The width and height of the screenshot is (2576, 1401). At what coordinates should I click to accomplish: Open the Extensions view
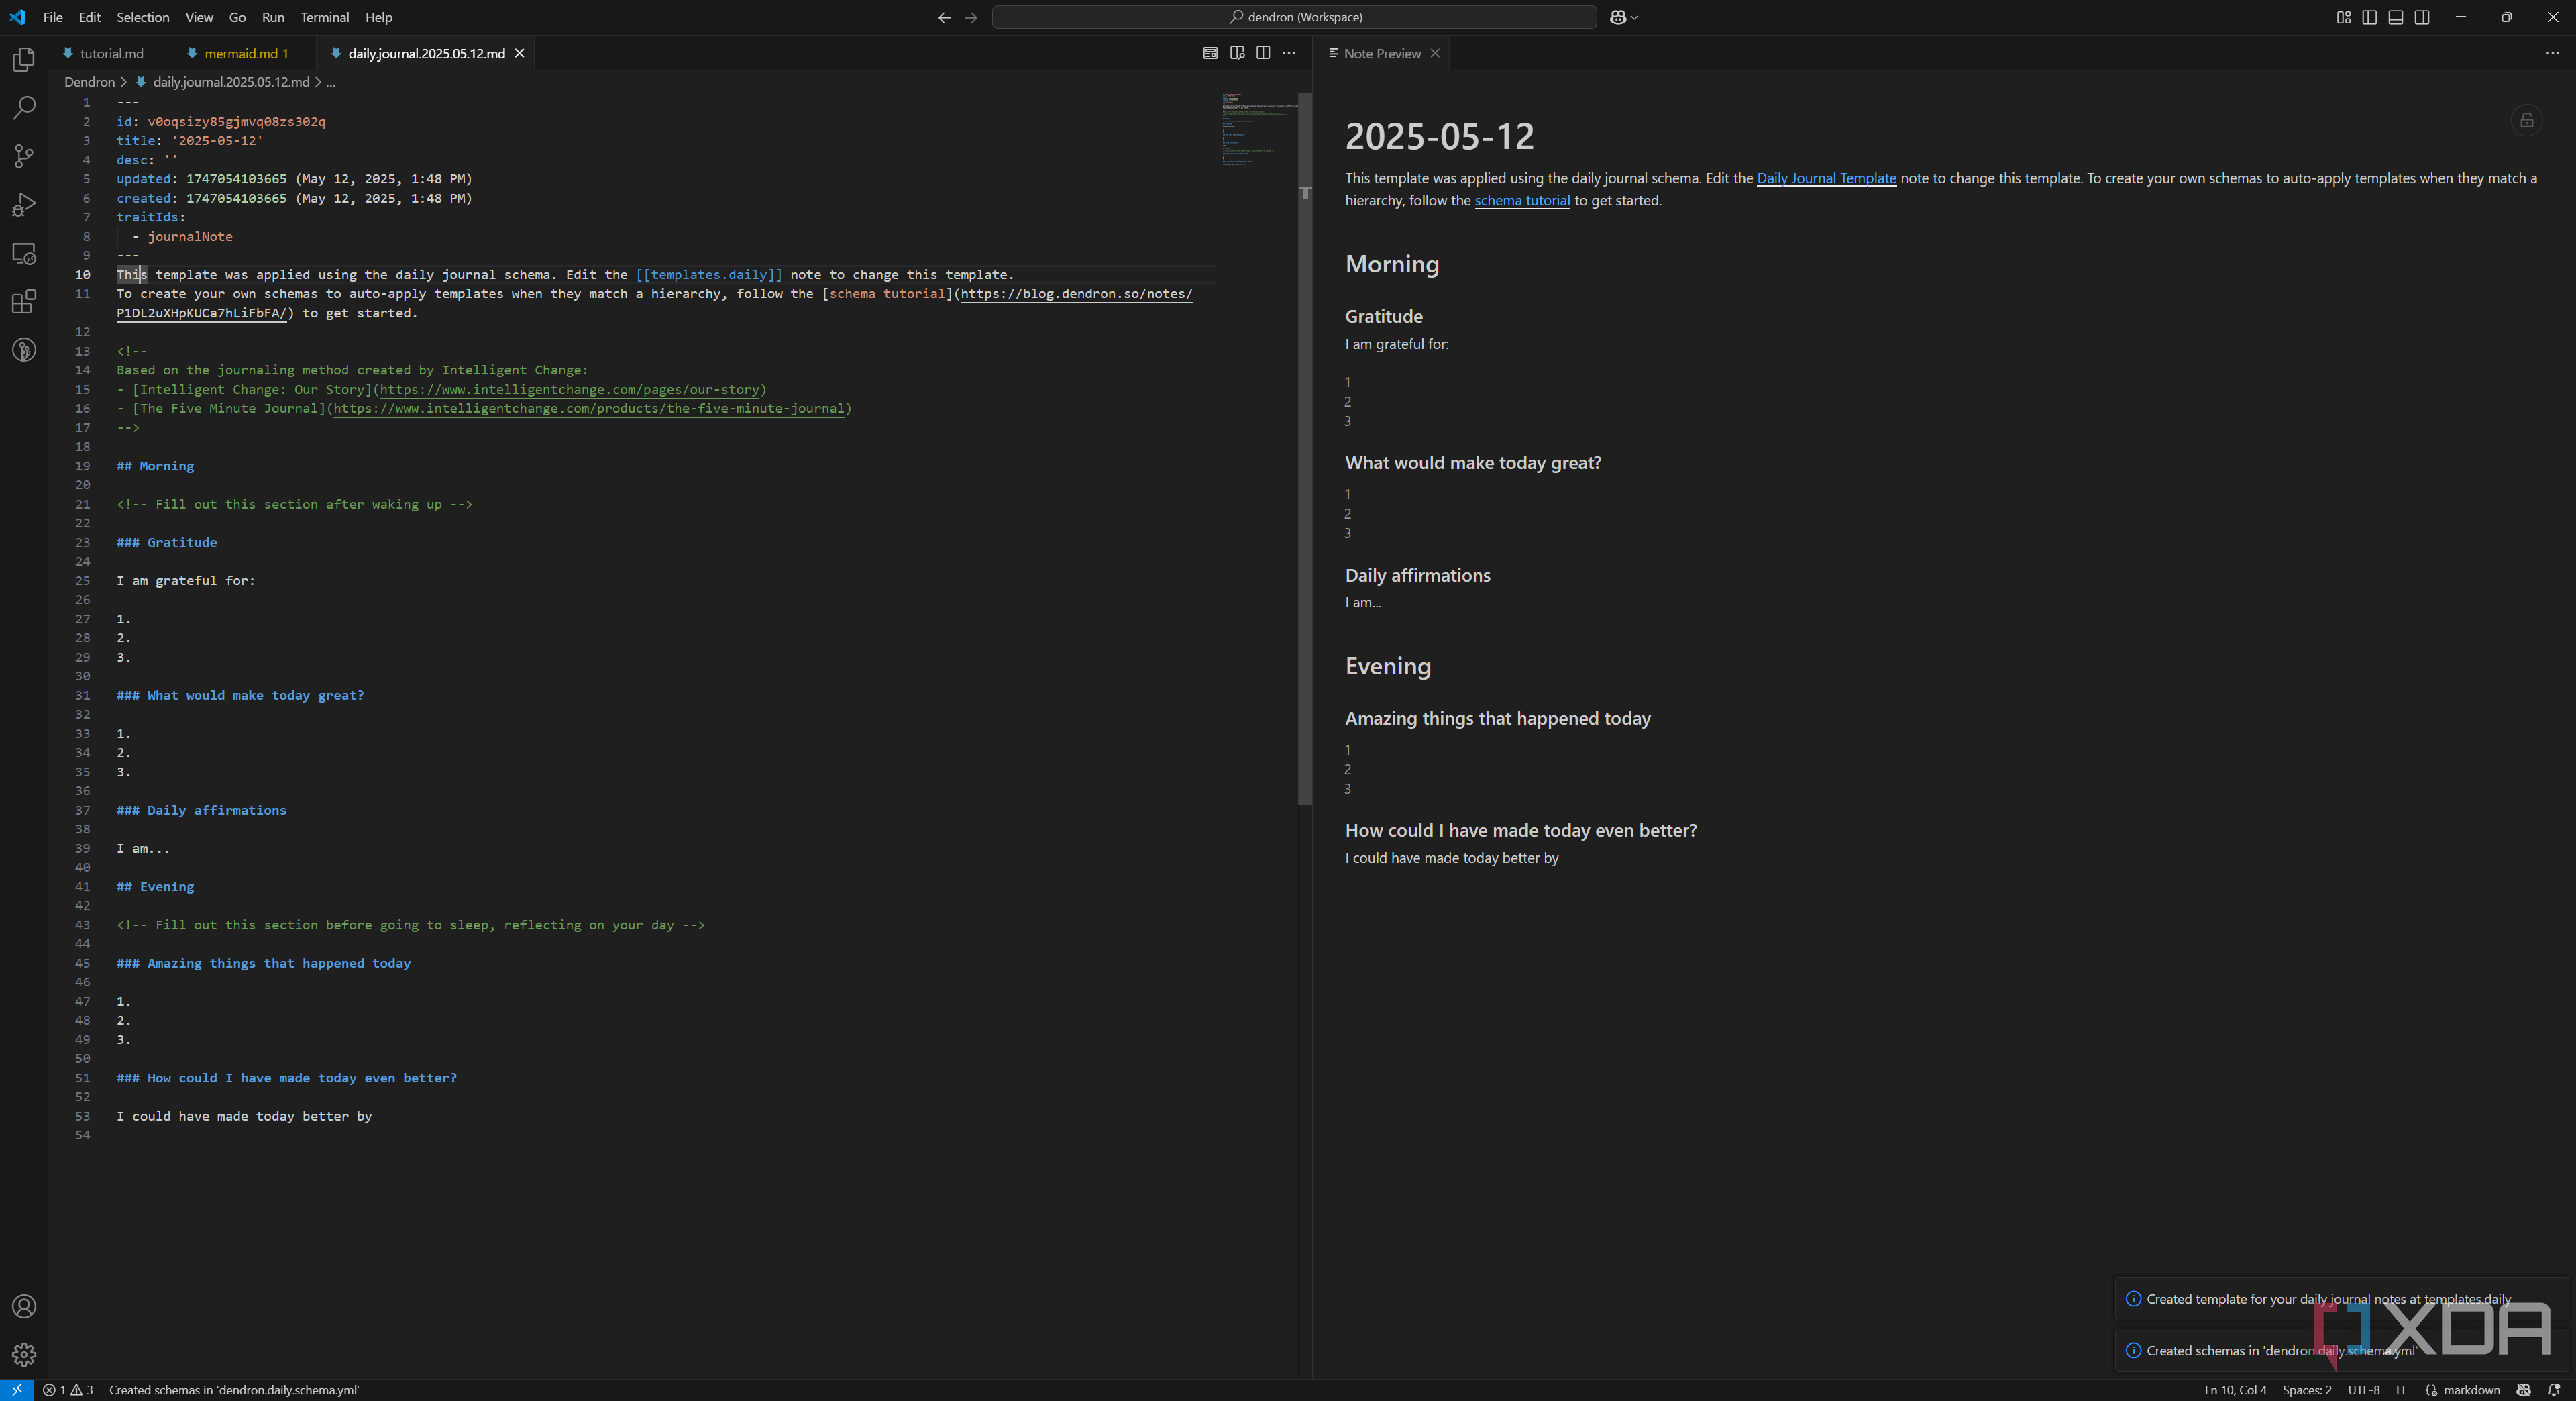(x=24, y=301)
